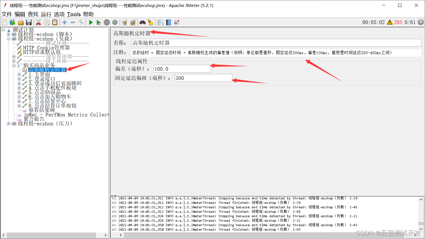Open the 编辑 menu
Image resolution: width=425 pixels, height=239 pixels.
(20, 14)
